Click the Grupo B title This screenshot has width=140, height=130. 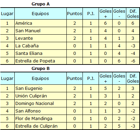40,69
